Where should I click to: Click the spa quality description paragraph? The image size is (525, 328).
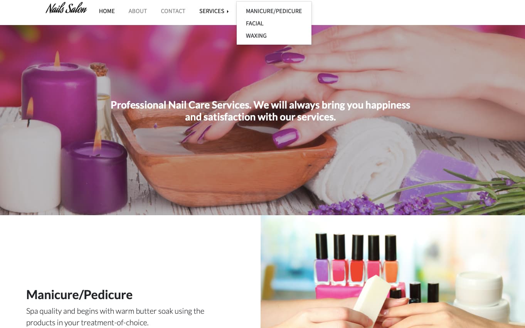coord(115,316)
